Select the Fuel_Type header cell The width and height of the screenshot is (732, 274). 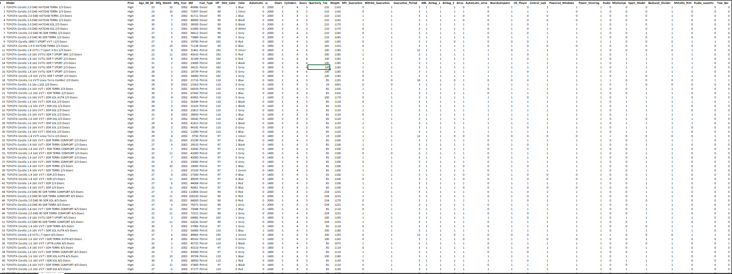coord(206,3)
